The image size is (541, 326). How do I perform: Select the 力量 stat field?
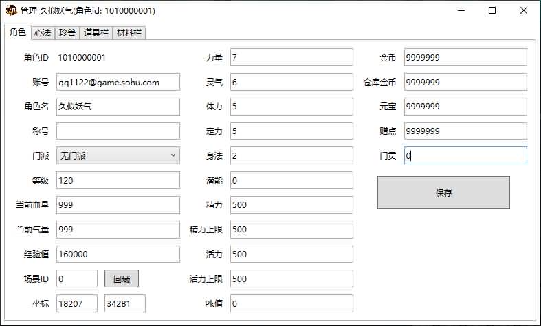(291, 57)
